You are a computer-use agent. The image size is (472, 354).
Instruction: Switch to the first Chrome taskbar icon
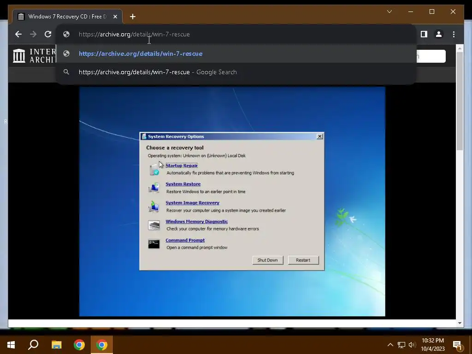(x=79, y=345)
